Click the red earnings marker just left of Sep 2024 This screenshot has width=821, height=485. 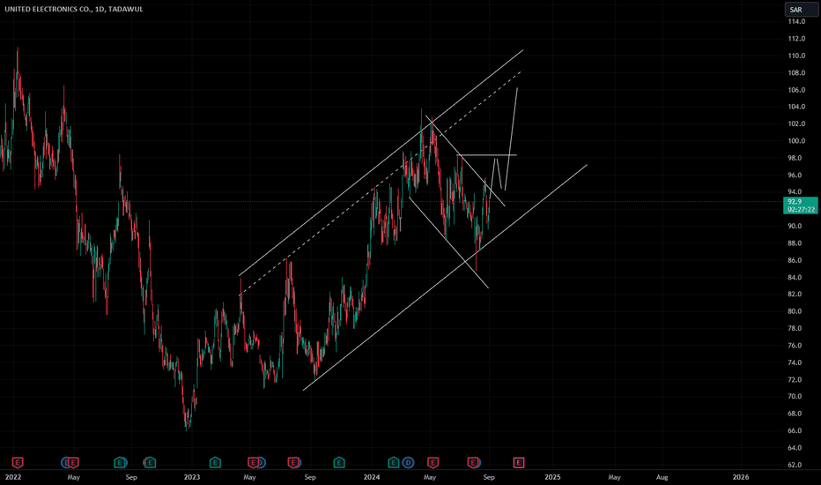coord(473,462)
